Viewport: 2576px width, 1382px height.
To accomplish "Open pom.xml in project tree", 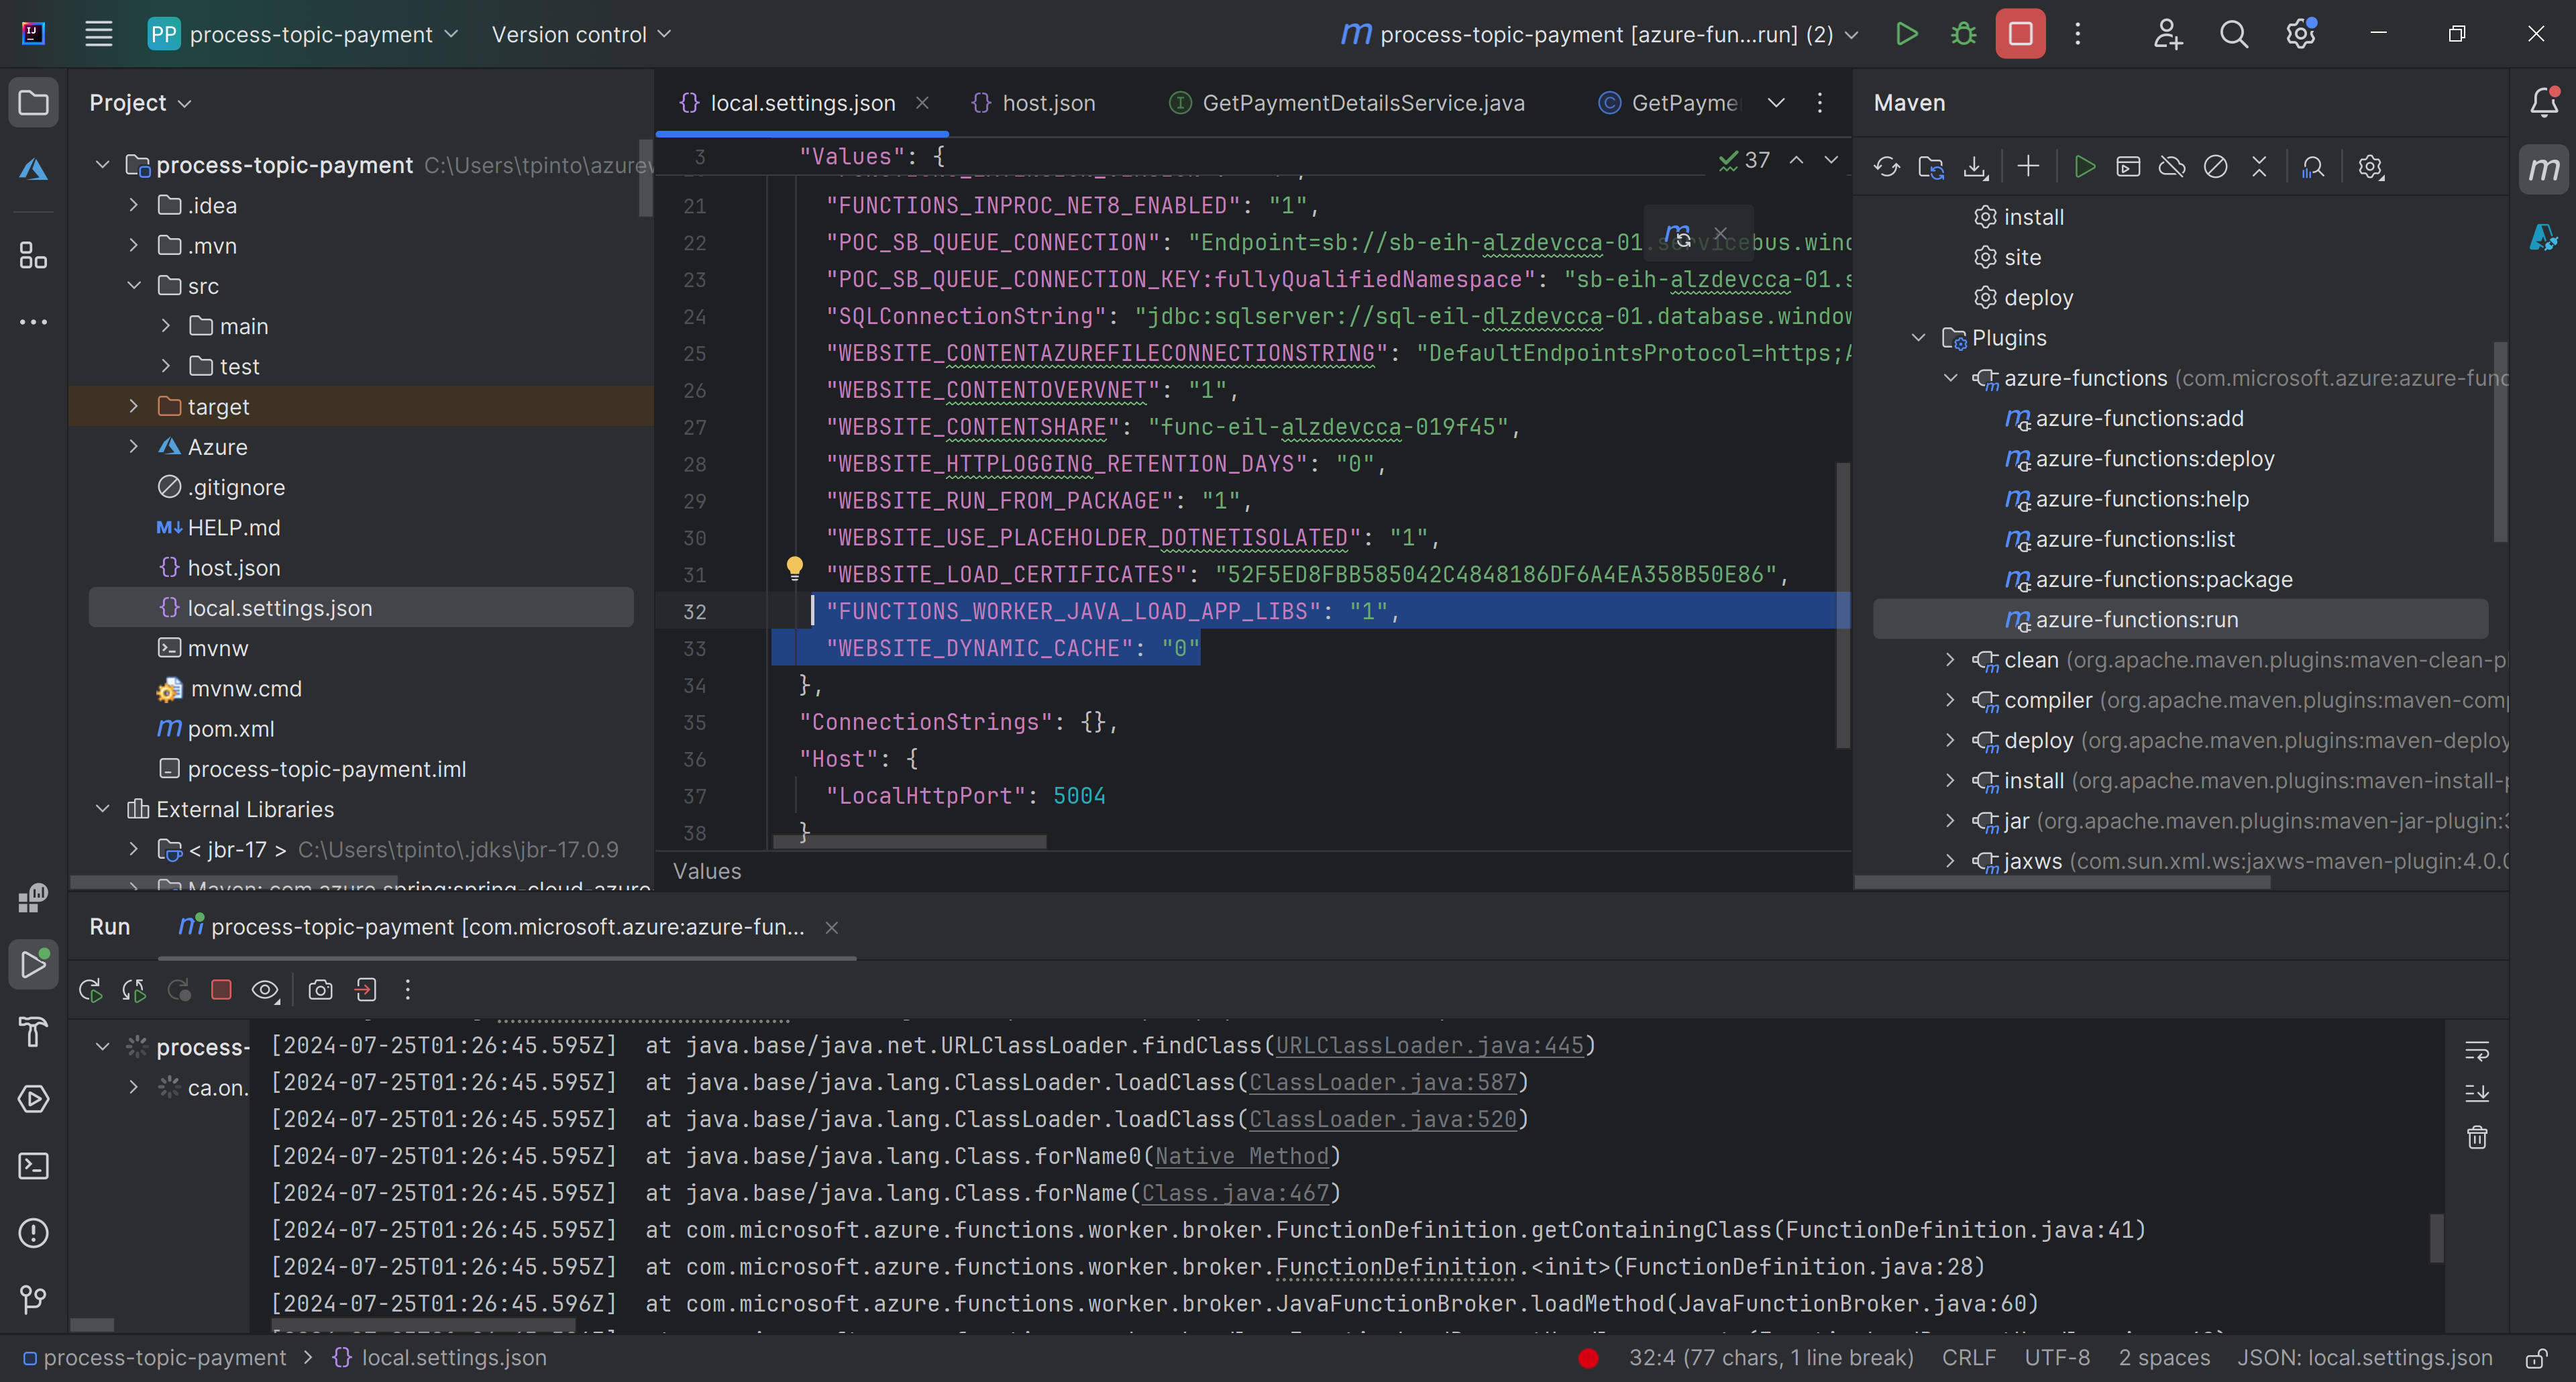I will tap(230, 728).
